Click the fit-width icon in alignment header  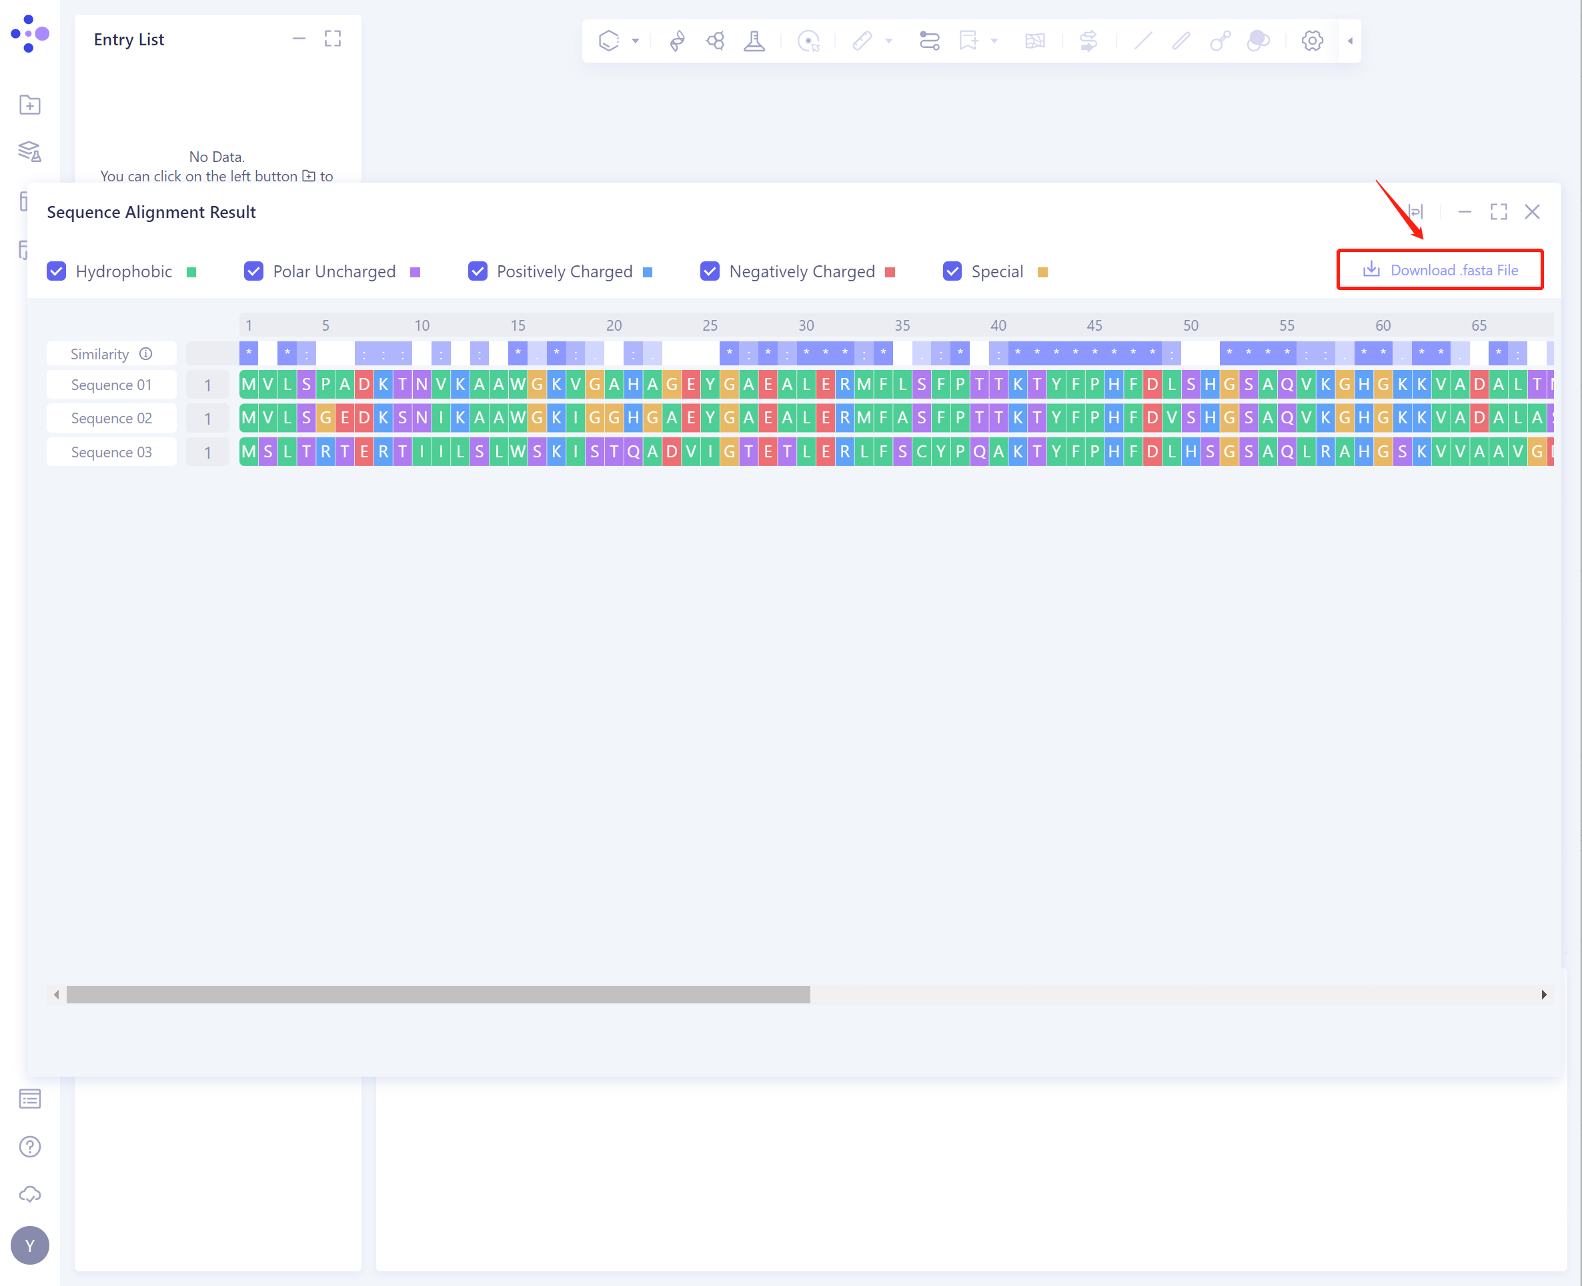[x=1415, y=212]
